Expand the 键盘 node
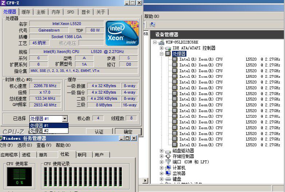This screenshot has width=285, height=192. (x=161, y=179)
